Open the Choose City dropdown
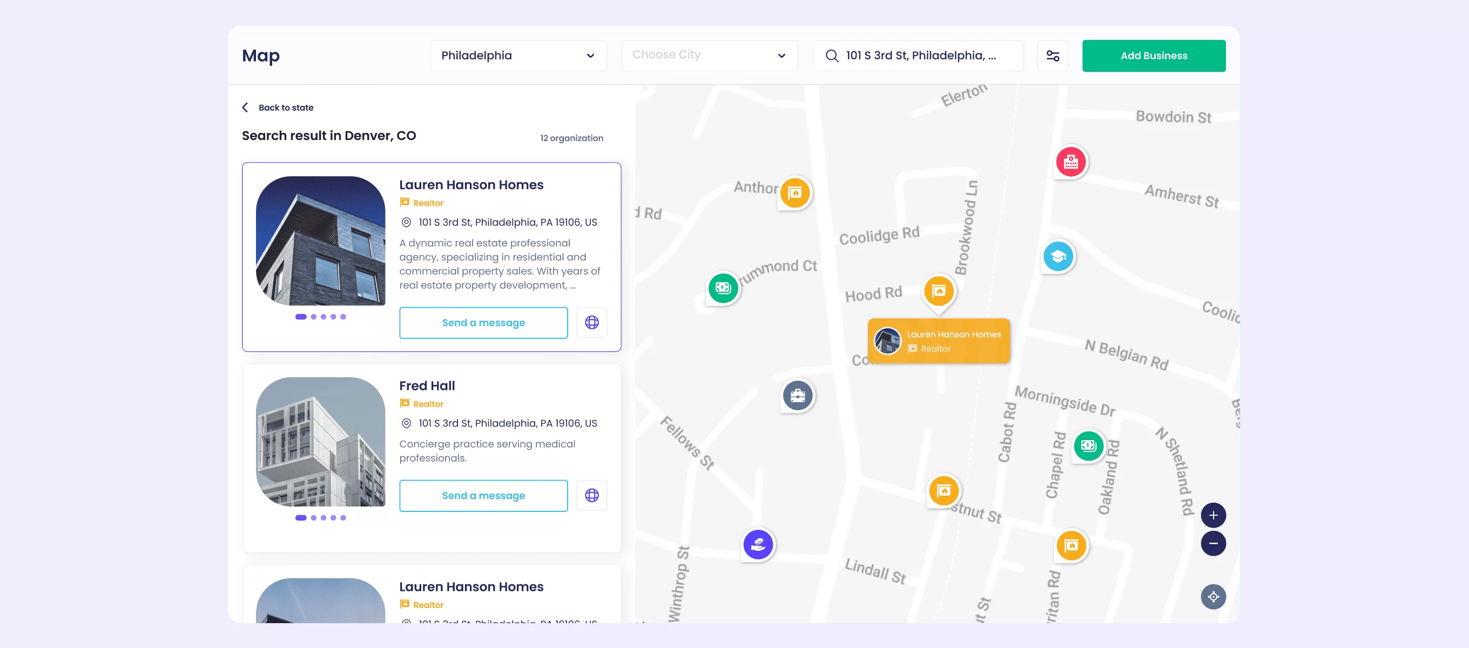1469x648 pixels. (x=710, y=56)
